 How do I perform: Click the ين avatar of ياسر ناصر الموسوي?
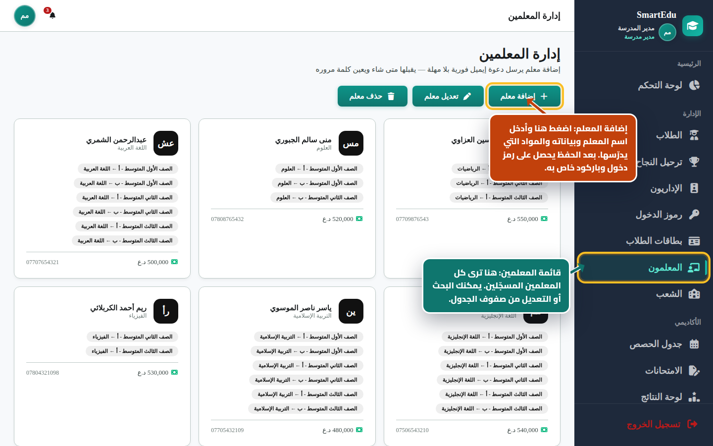[351, 311]
